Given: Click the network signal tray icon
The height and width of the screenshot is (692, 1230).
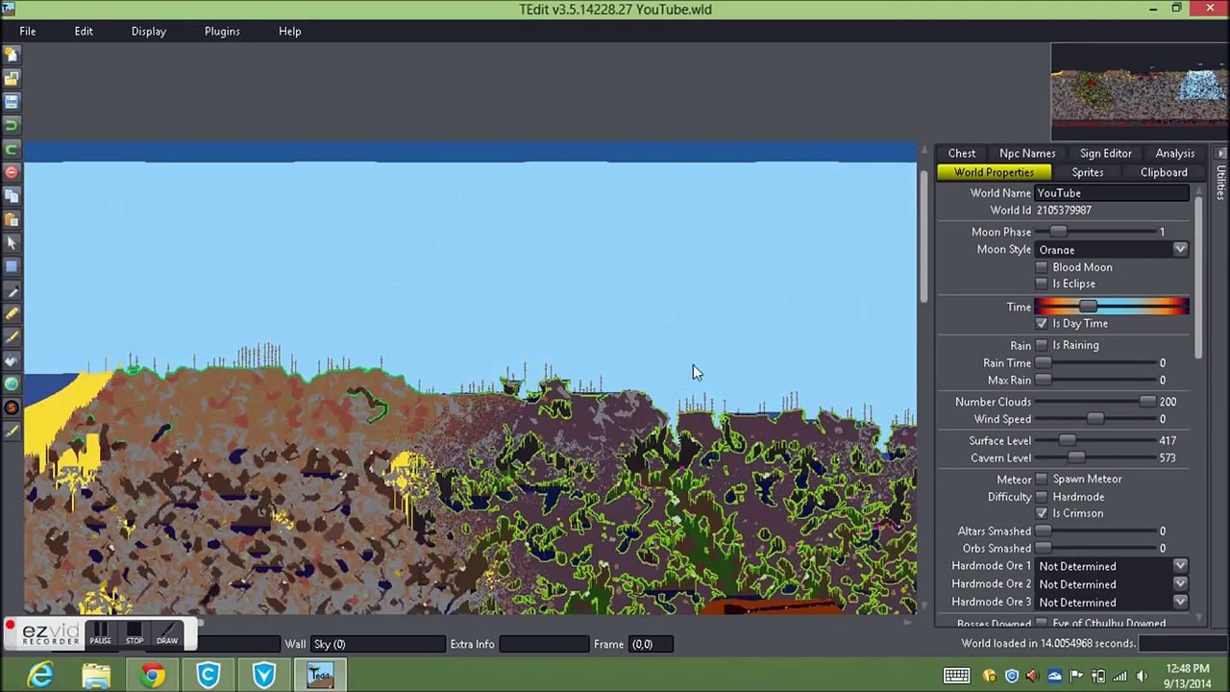Looking at the screenshot, I should click(x=1119, y=676).
